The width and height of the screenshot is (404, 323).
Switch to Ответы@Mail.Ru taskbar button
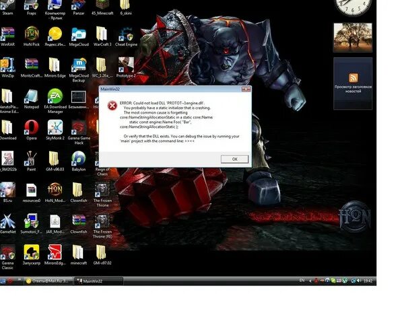coord(48,281)
